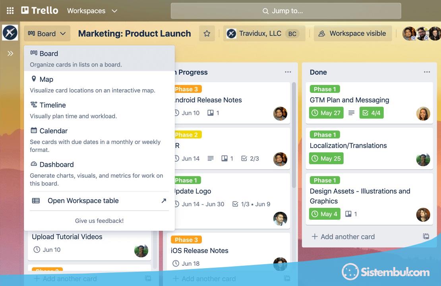The width and height of the screenshot is (441, 286).
Task: Click the Marketing: Product Launch board title
Action: (134, 33)
